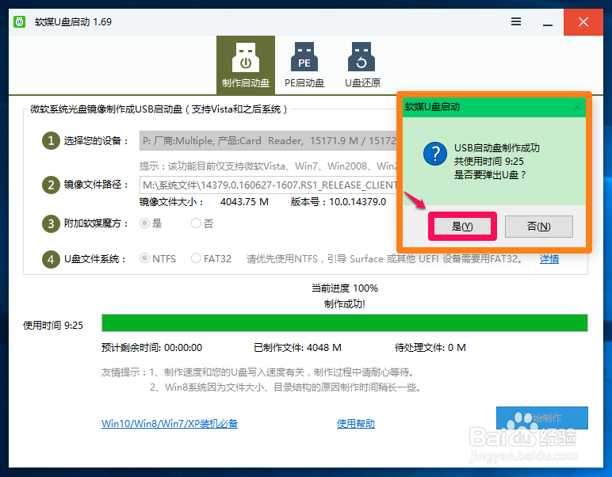Click 是否要弹出U盘? dialog text

click(490, 175)
